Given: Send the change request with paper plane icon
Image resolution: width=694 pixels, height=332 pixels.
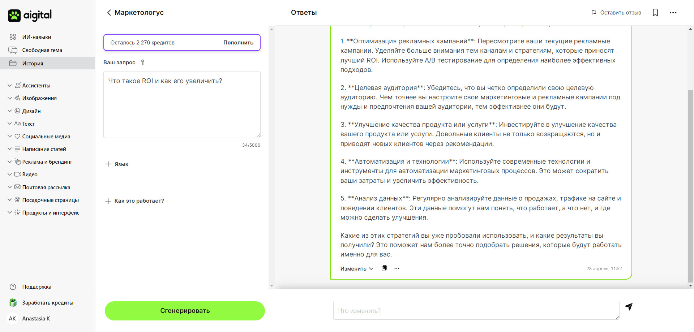Looking at the screenshot, I should pos(629,307).
